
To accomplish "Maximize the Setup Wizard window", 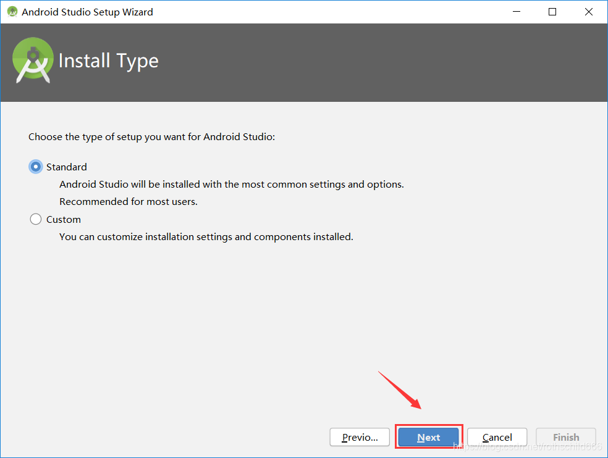I will pos(552,12).
